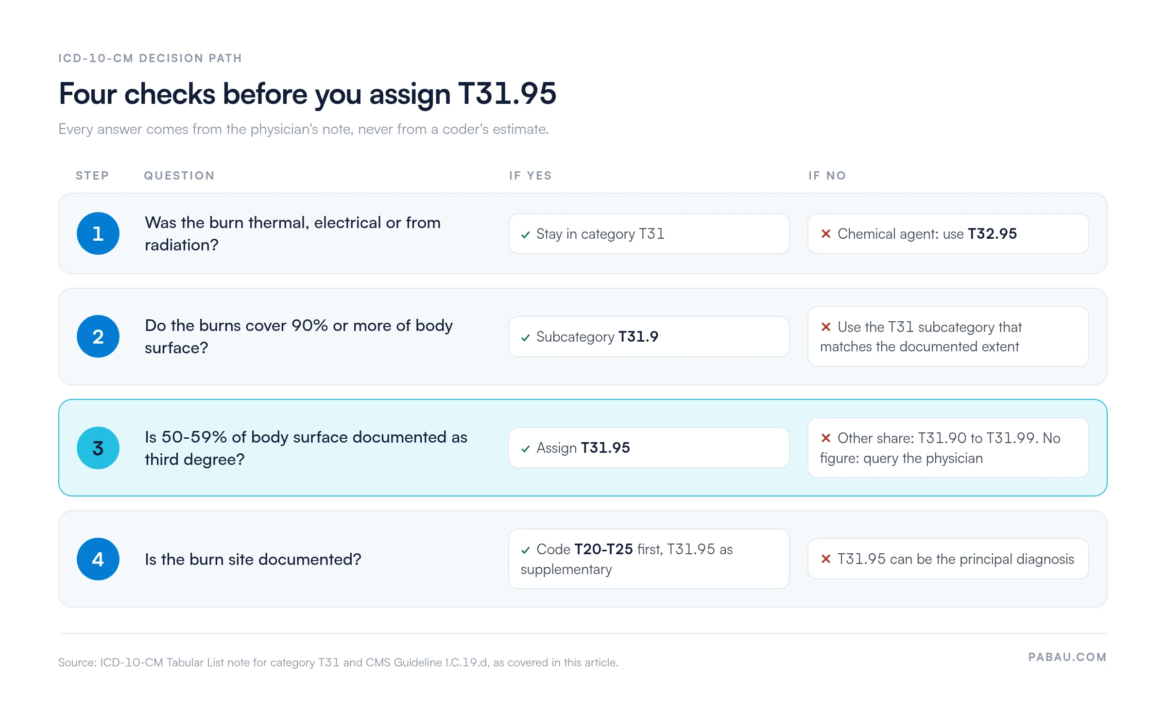The width and height of the screenshot is (1166, 727).
Task: Select the 'Stay in category T31' box
Action: point(649,233)
